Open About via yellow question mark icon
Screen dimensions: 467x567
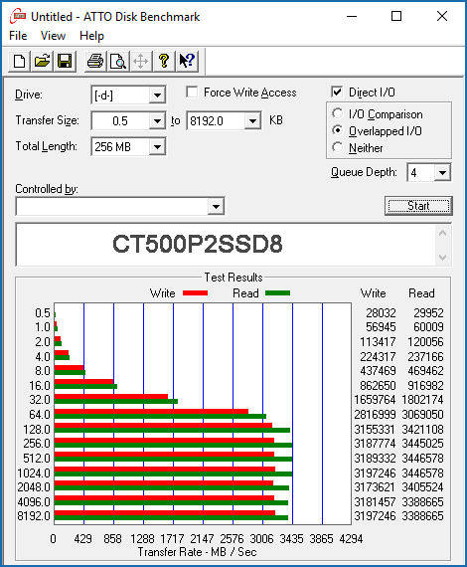pos(164,61)
